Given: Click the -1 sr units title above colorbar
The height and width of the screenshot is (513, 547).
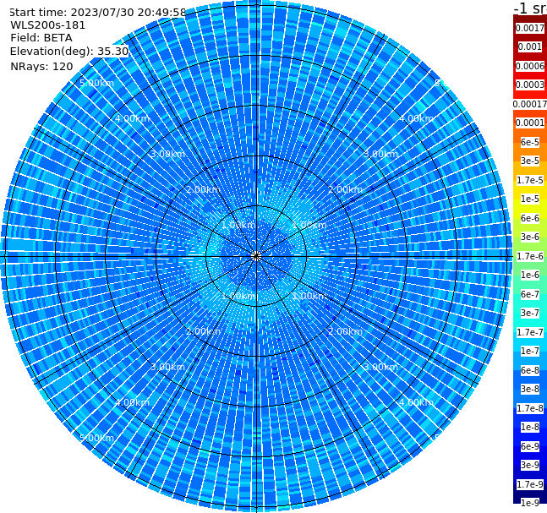Looking at the screenshot, I should click(x=530, y=8).
